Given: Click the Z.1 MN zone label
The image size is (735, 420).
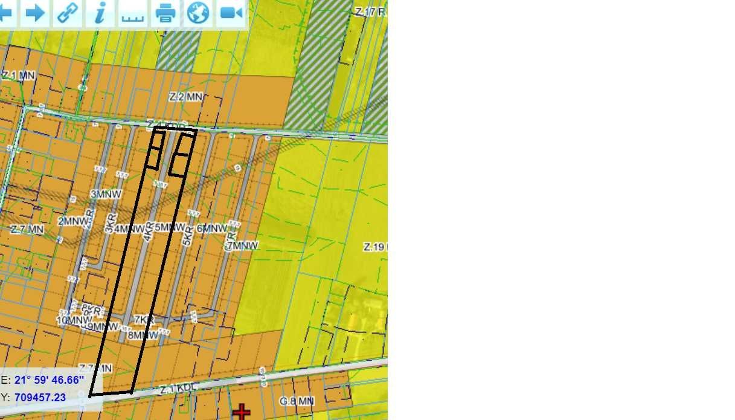Looking at the screenshot, I should (x=18, y=76).
